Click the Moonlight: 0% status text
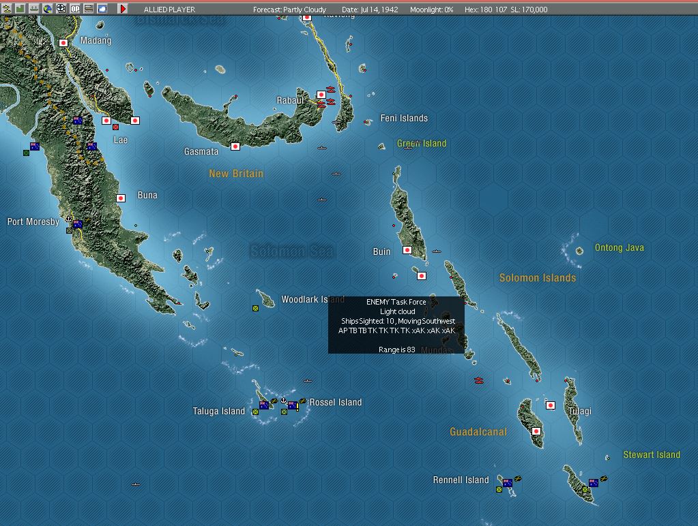This screenshot has height=526, width=698. 432,10
